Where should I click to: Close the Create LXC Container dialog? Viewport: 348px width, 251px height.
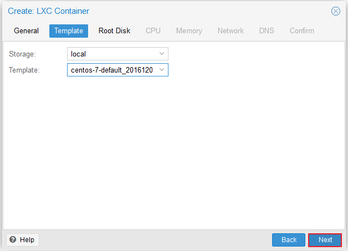pyautogui.click(x=336, y=11)
